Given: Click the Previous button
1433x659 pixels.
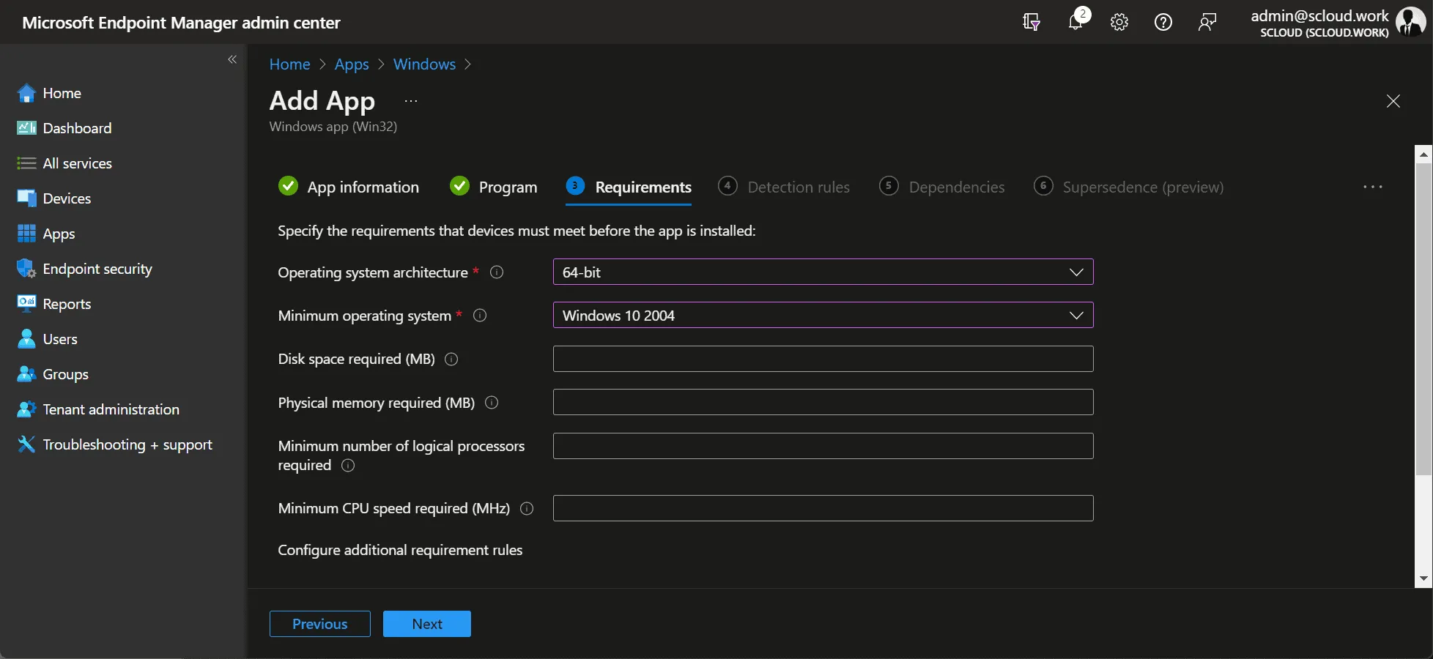Looking at the screenshot, I should point(319,624).
